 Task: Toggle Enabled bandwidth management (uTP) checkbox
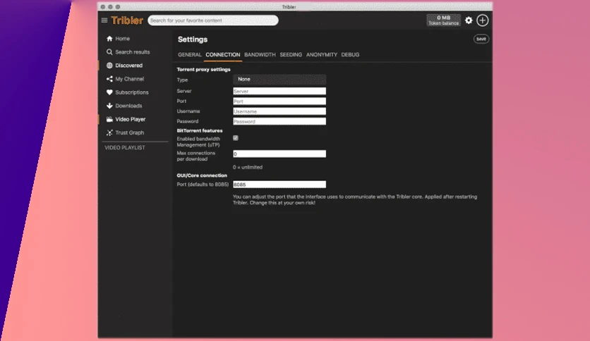236,138
